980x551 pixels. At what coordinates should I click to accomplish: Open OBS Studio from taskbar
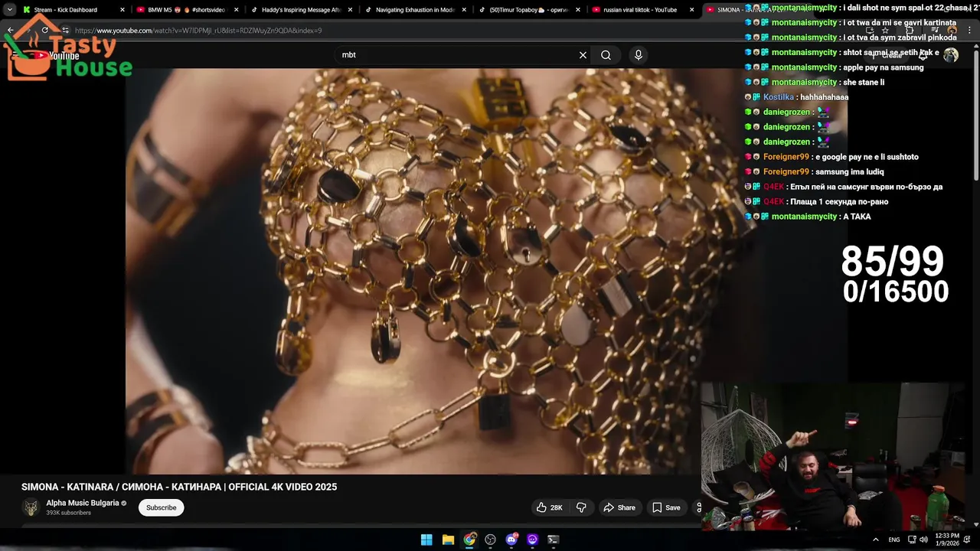pyautogui.click(x=490, y=540)
